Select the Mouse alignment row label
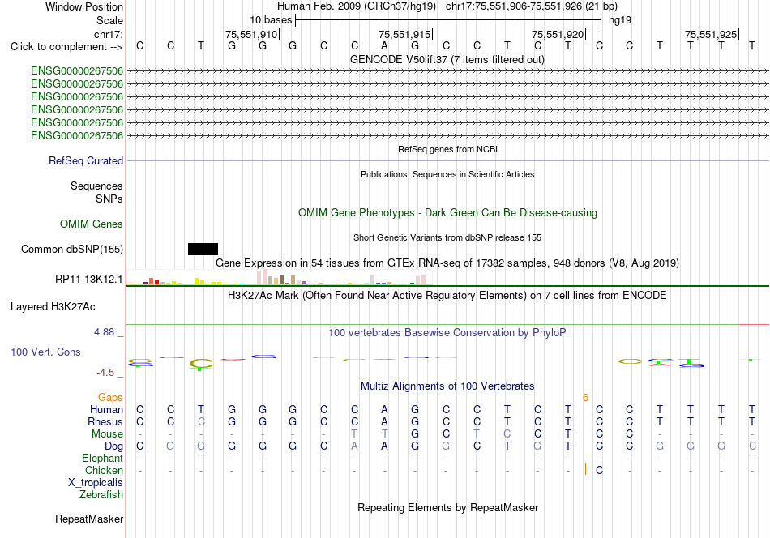770x538 pixels. click(x=108, y=434)
